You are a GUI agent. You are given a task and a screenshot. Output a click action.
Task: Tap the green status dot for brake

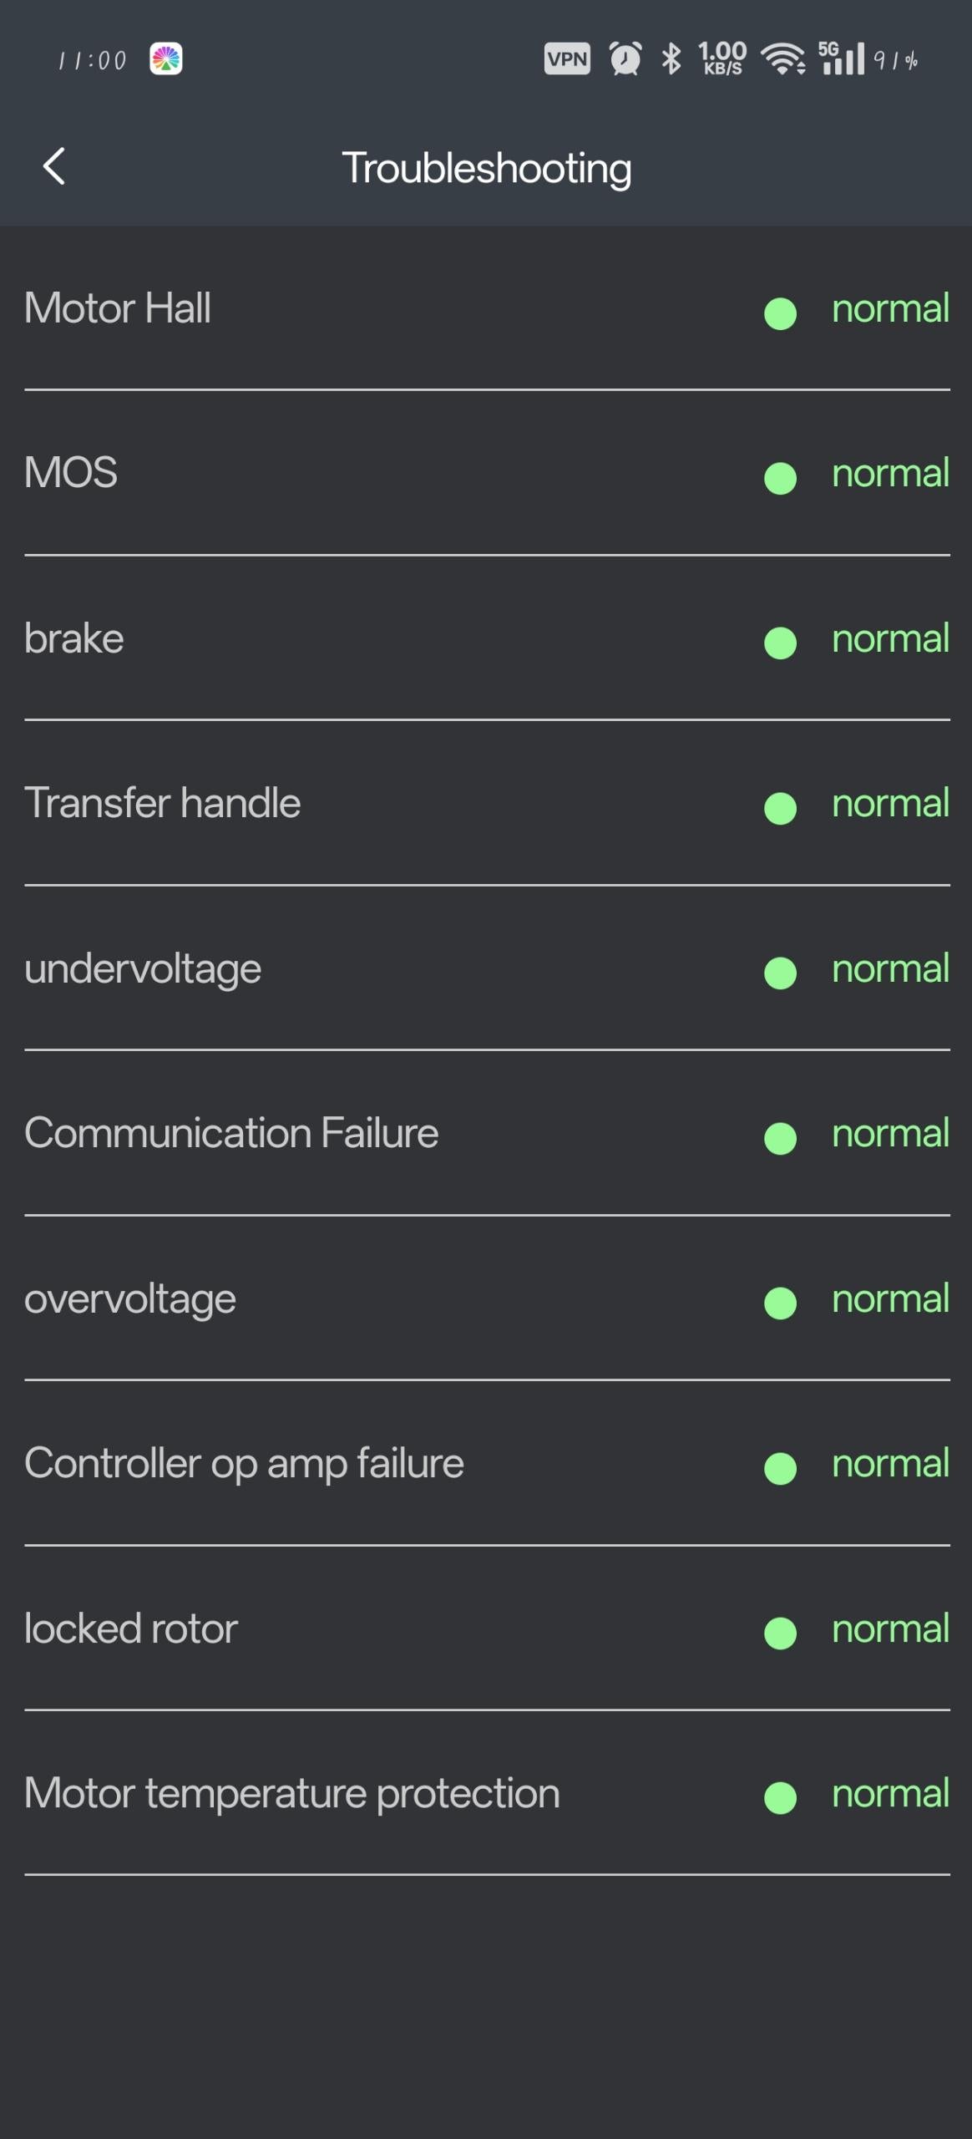[x=780, y=643]
